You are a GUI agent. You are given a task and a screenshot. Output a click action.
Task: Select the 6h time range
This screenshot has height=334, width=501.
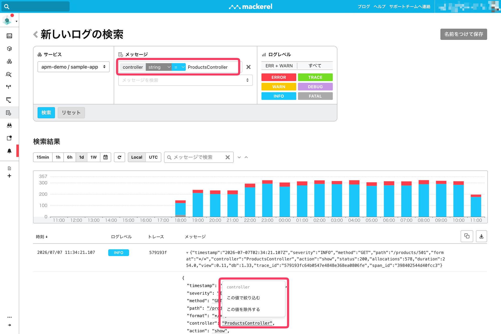tap(70, 157)
